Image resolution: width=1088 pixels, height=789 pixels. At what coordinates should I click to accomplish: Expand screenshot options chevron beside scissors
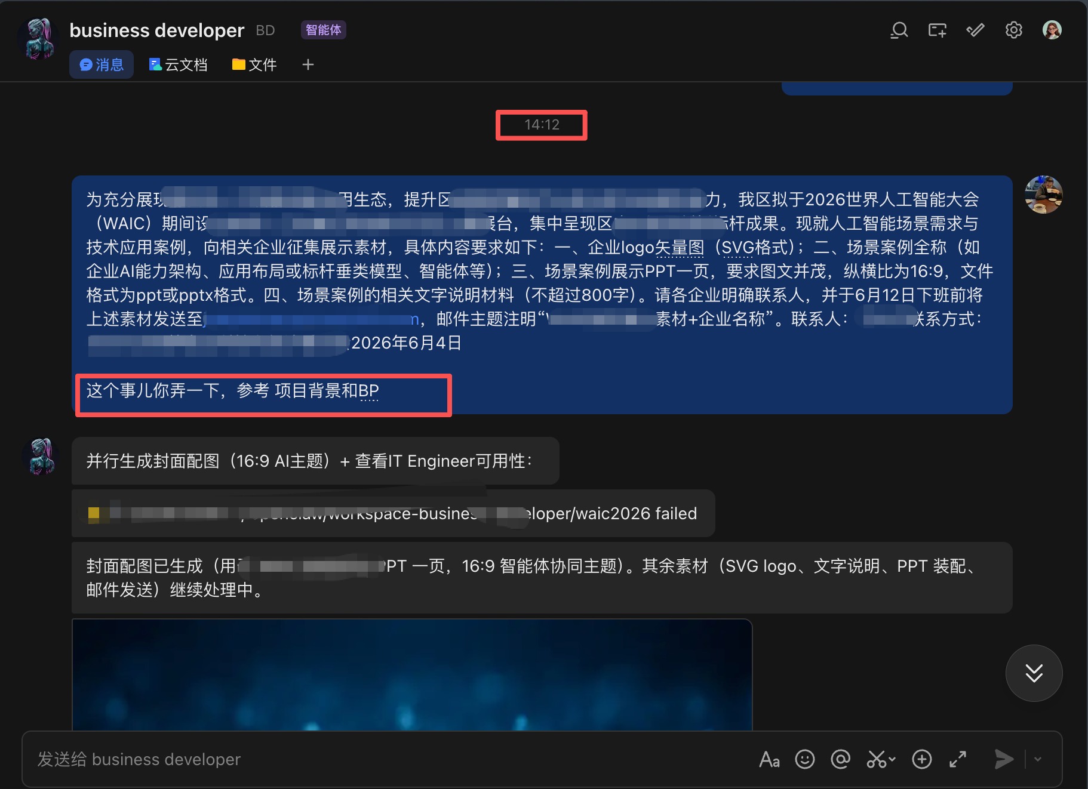coord(892,759)
